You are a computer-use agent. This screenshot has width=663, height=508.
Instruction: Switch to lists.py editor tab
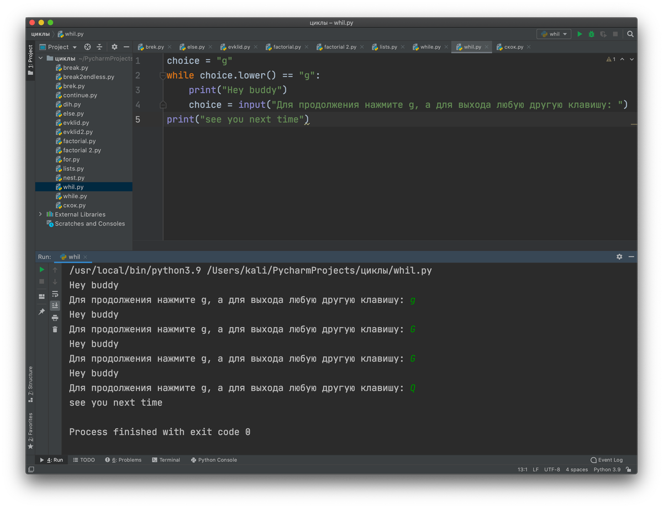(388, 47)
